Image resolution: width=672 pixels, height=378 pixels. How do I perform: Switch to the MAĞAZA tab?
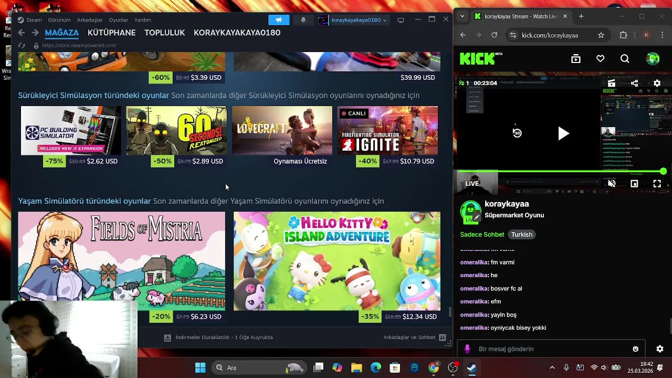[62, 33]
